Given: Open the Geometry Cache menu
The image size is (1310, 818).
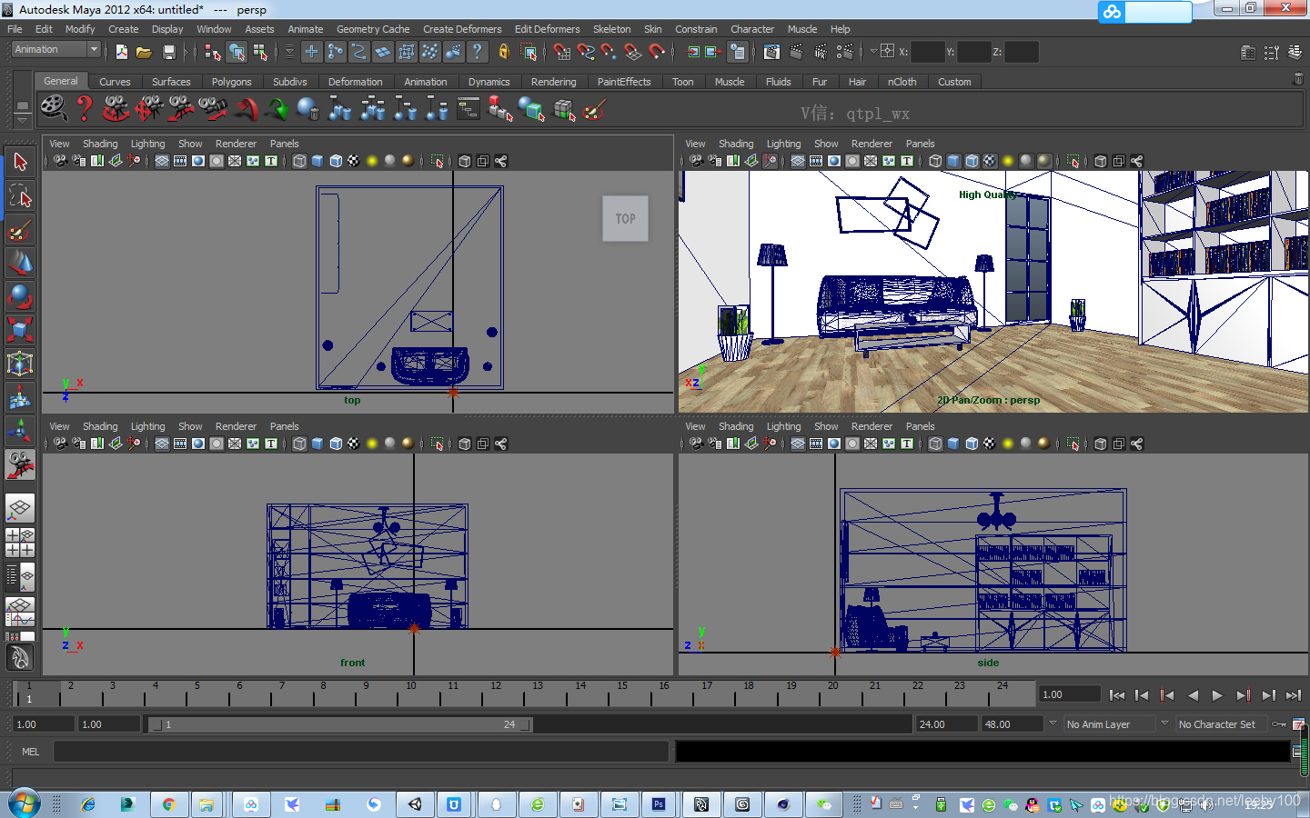Looking at the screenshot, I should pos(373,29).
